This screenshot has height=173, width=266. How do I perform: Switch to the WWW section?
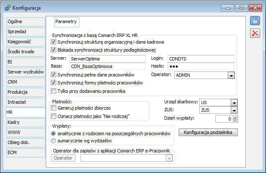tap(26, 132)
